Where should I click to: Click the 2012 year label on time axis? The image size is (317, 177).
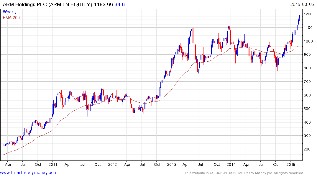click(x=112, y=164)
